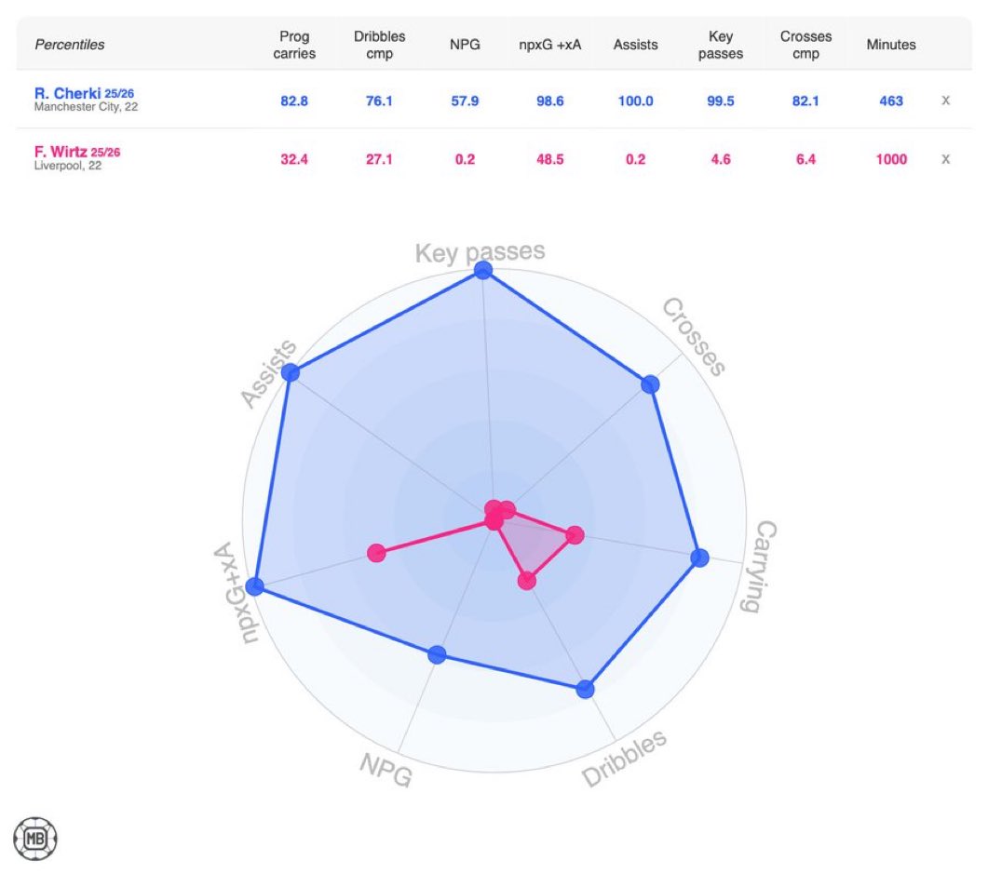Remove R. Cherki row with X
The width and height of the screenshot is (988, 874).
[x=945, y=101]
